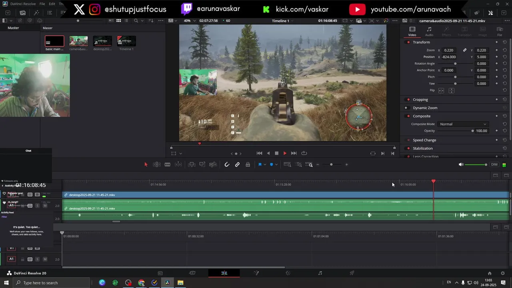Open the Audio tab in Inspector

tap(429, 32)
